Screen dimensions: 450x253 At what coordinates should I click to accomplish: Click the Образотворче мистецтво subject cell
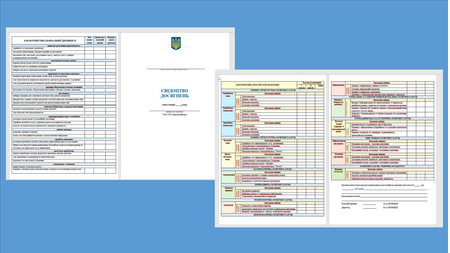pyautogui.click(x=338, y=146)
